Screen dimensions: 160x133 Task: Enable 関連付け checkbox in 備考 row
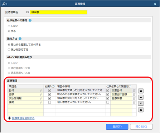coord(108,102)
